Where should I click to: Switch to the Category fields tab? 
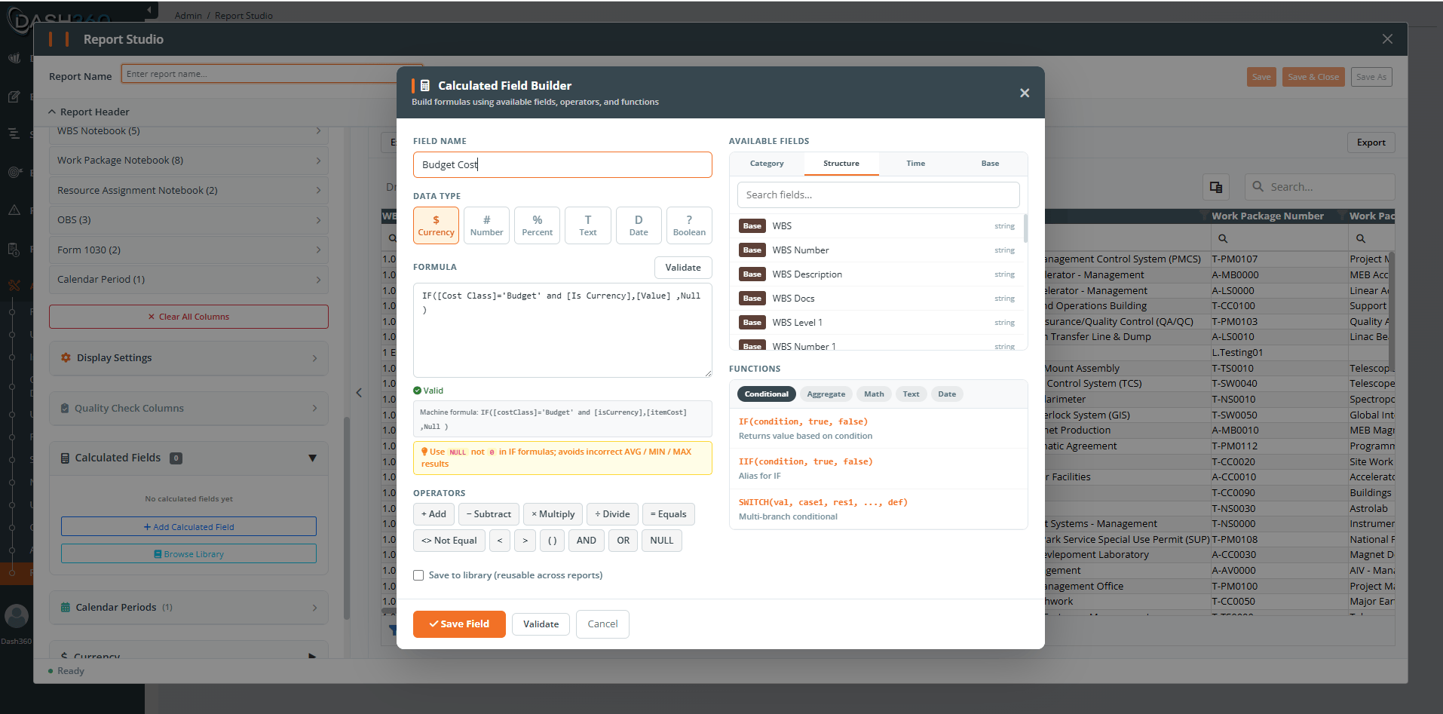coord(767,164)
